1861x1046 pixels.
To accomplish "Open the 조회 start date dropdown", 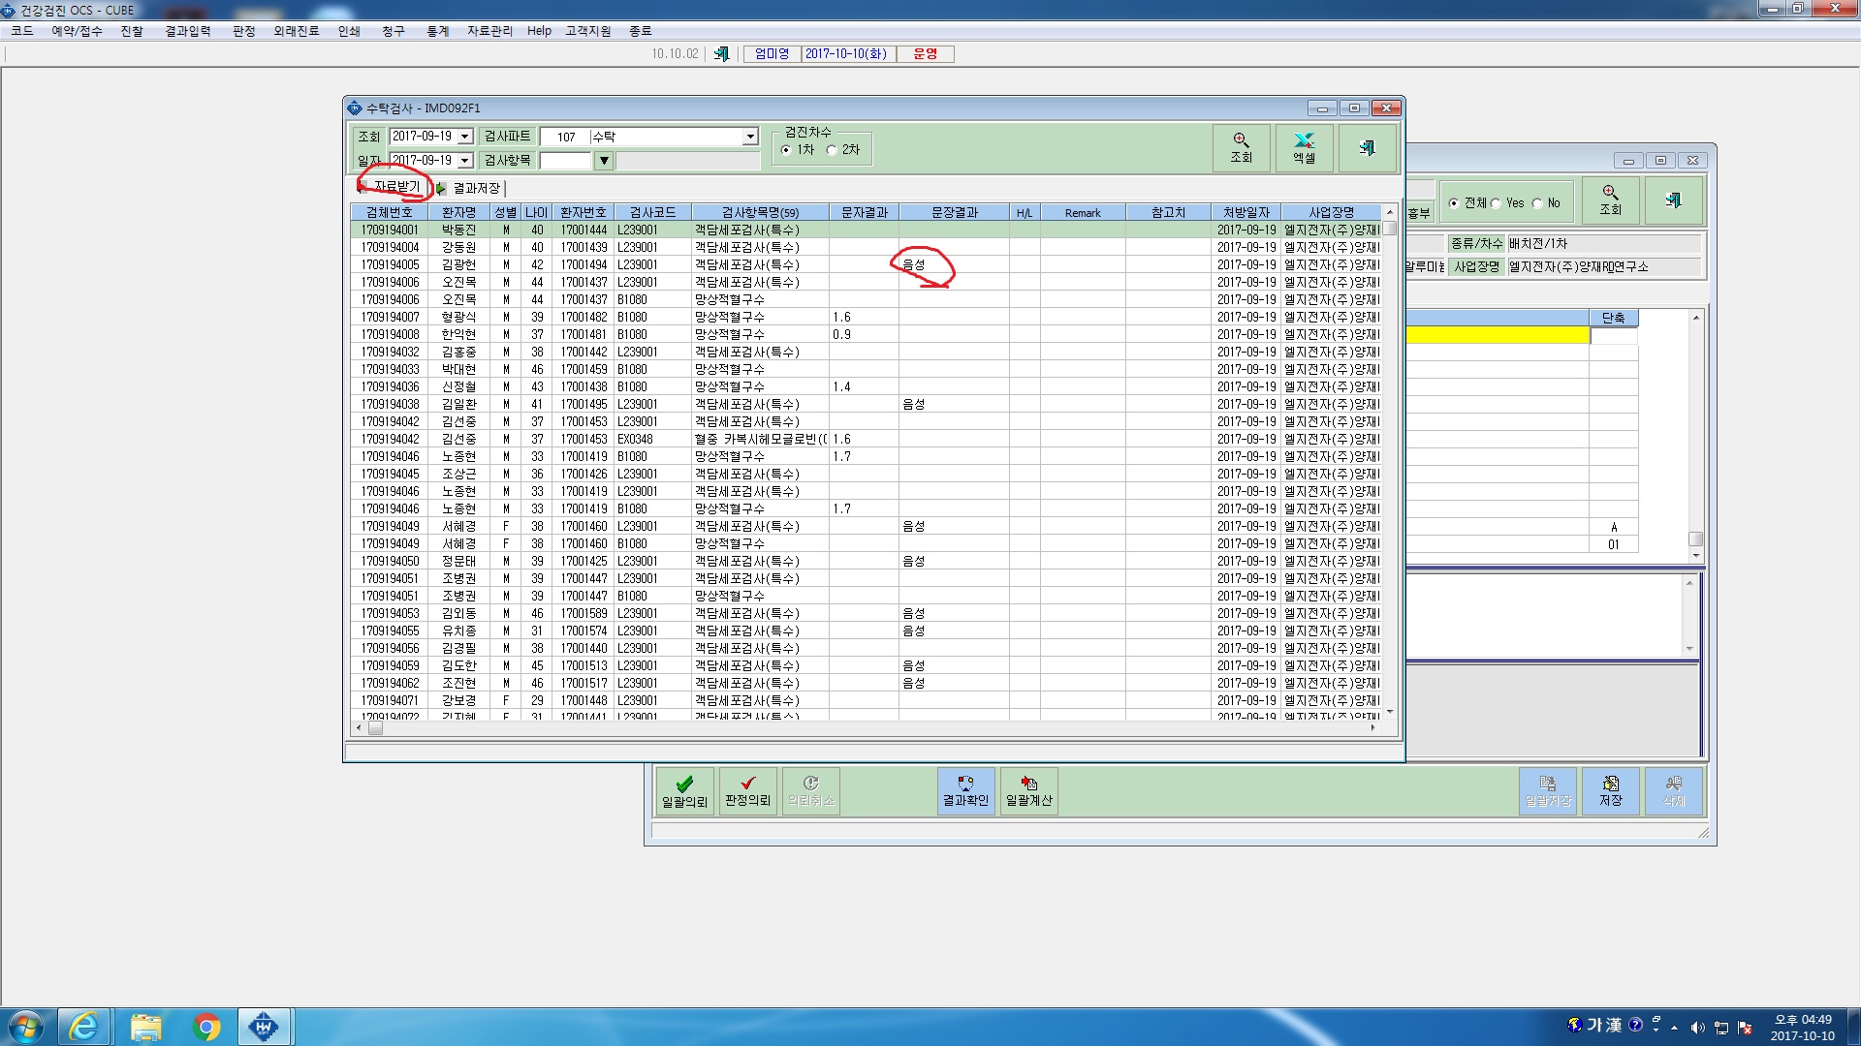I will [465, 137].
